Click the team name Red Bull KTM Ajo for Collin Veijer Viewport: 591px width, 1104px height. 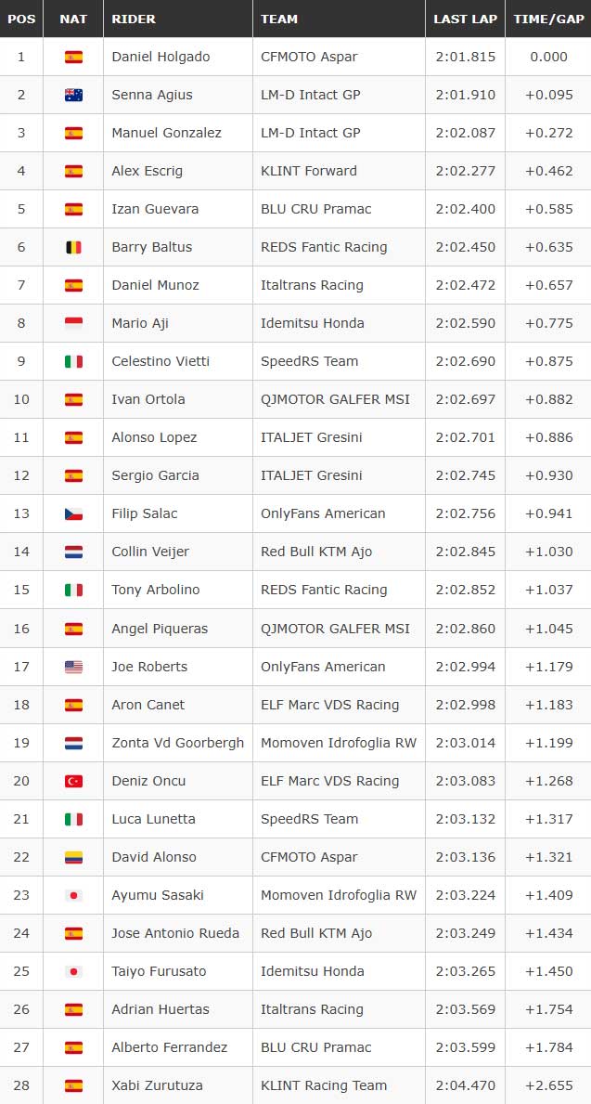click(316, 552)
